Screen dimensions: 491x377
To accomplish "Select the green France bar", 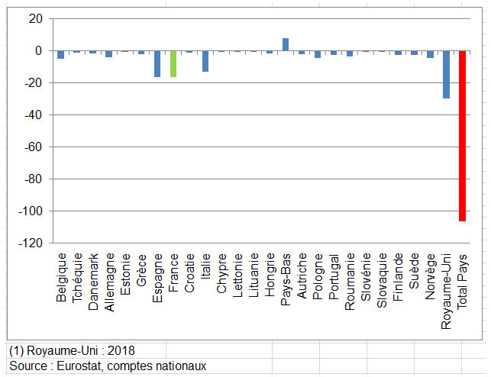I will point(173,64).
